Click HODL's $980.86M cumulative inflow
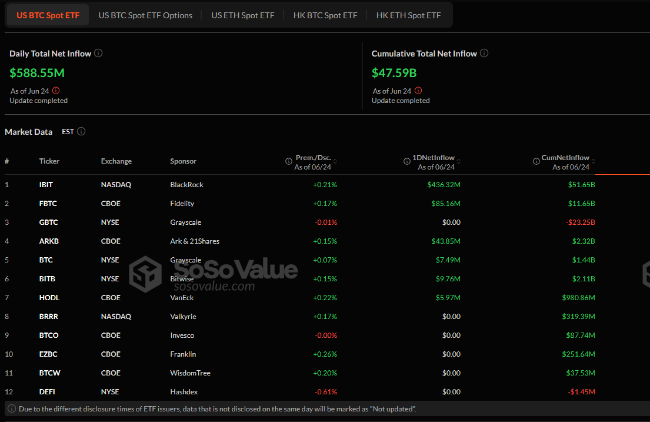This screenshot has width=650, height=422. pyautogui.click(x=579, y=297)
